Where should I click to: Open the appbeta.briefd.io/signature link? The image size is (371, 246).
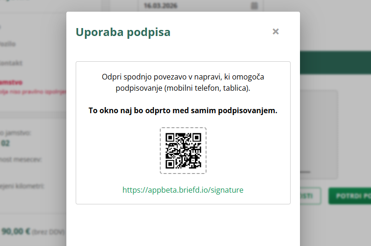[x=183, y=190]
